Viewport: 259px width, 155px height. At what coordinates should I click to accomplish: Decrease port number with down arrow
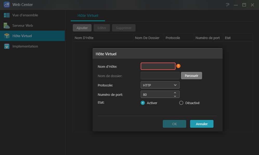tap(175, 96)
